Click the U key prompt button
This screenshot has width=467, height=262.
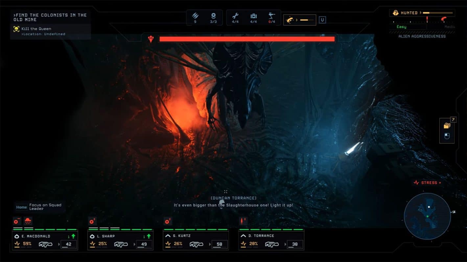click(322, 20)
